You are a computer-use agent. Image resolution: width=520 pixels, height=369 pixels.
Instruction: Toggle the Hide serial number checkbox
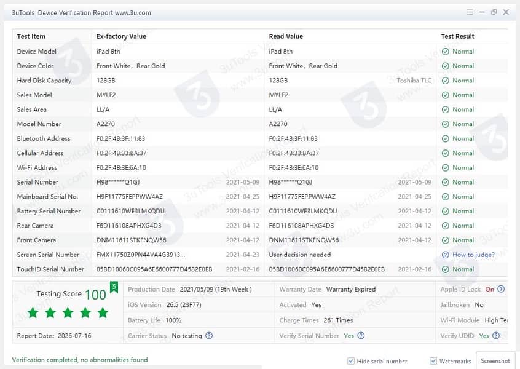[x=350, y=361]
